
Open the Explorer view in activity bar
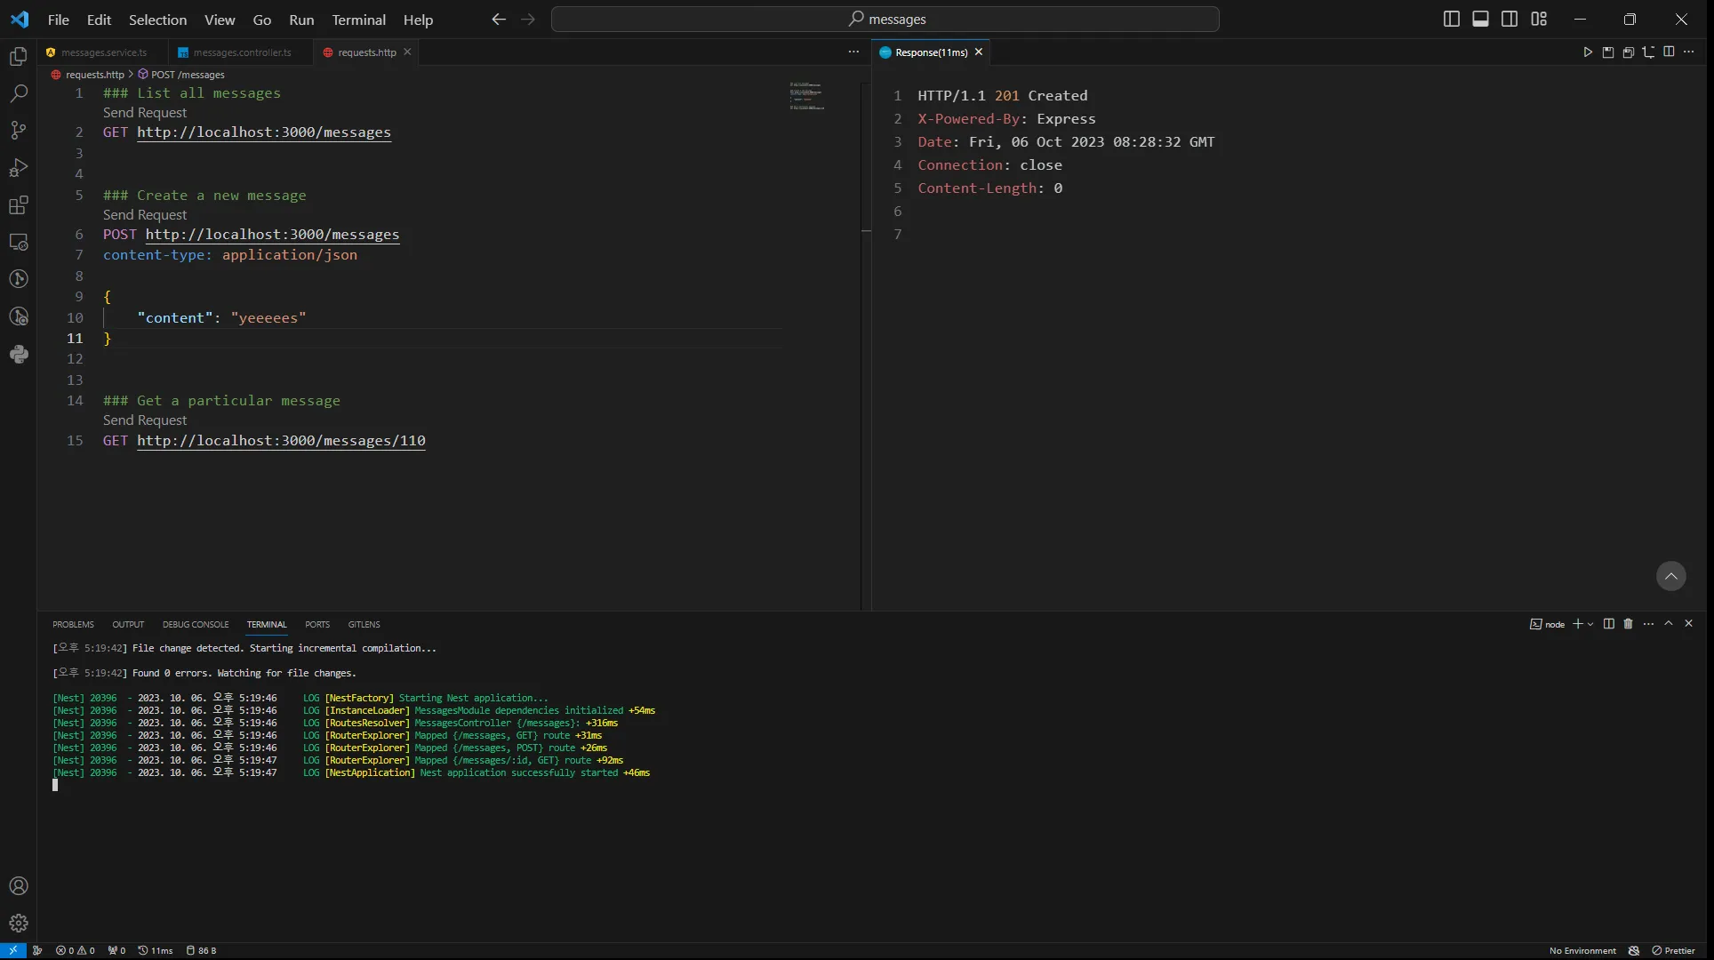click(19, 57)
